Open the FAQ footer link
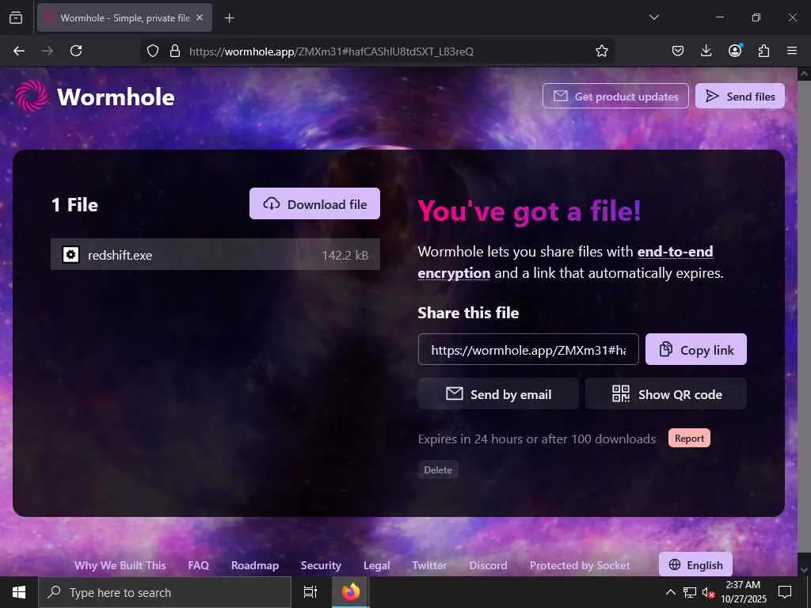The image size is (811, 608). click(x=199, y=565)
